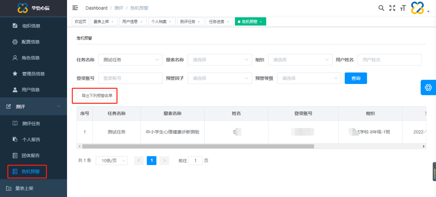
Task: Click the horizontal table scrollbar thumb
Action: click(198, 146)
